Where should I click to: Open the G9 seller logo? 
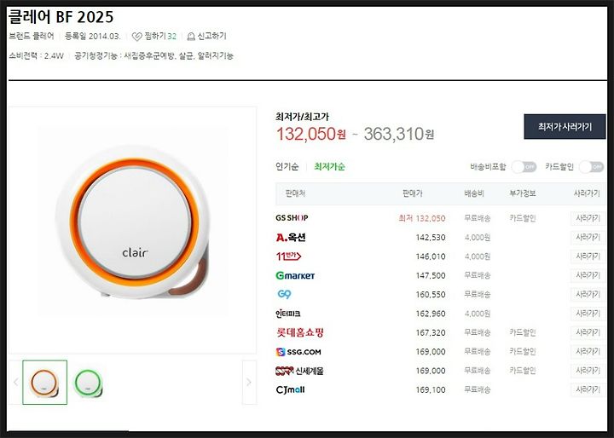[x=284, y=294]
